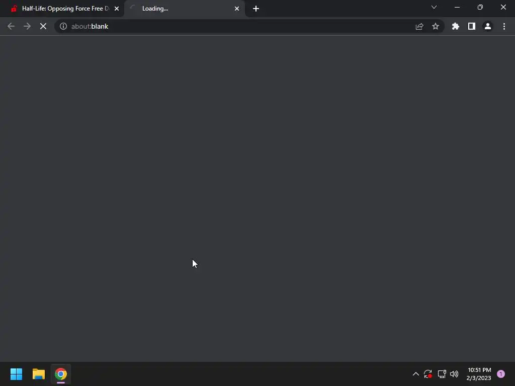Share this page icon

(419, 26)
